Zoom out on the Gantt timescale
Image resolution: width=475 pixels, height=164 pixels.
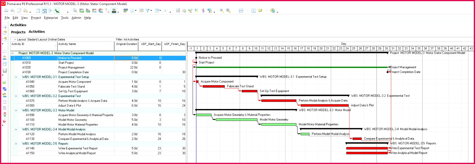(x=228, y=11)
